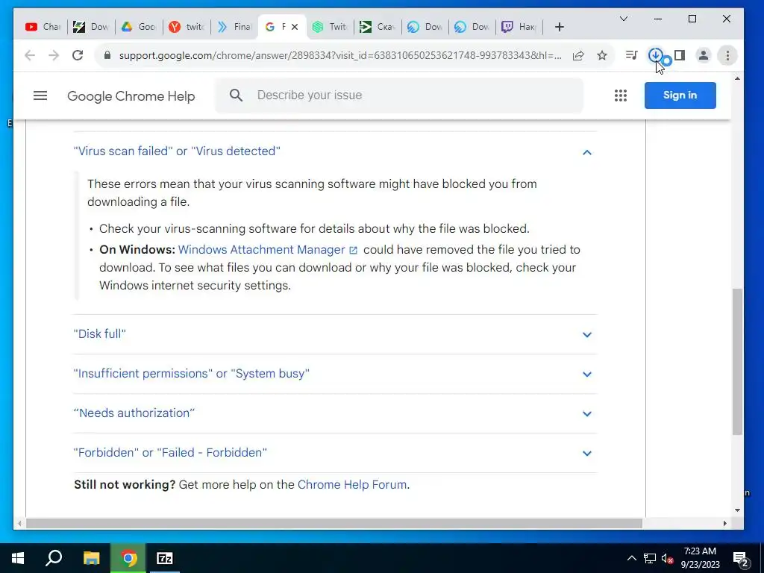This screenshot has height=573, width=764.
Task: Click Google Chrome Help title
Action: point(131,96)
